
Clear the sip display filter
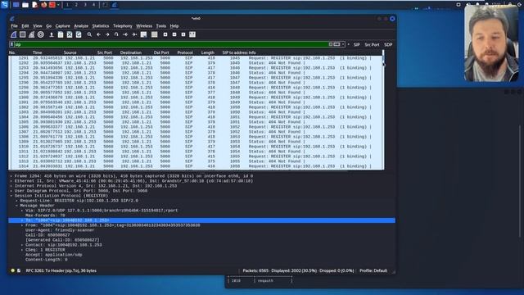331,44
